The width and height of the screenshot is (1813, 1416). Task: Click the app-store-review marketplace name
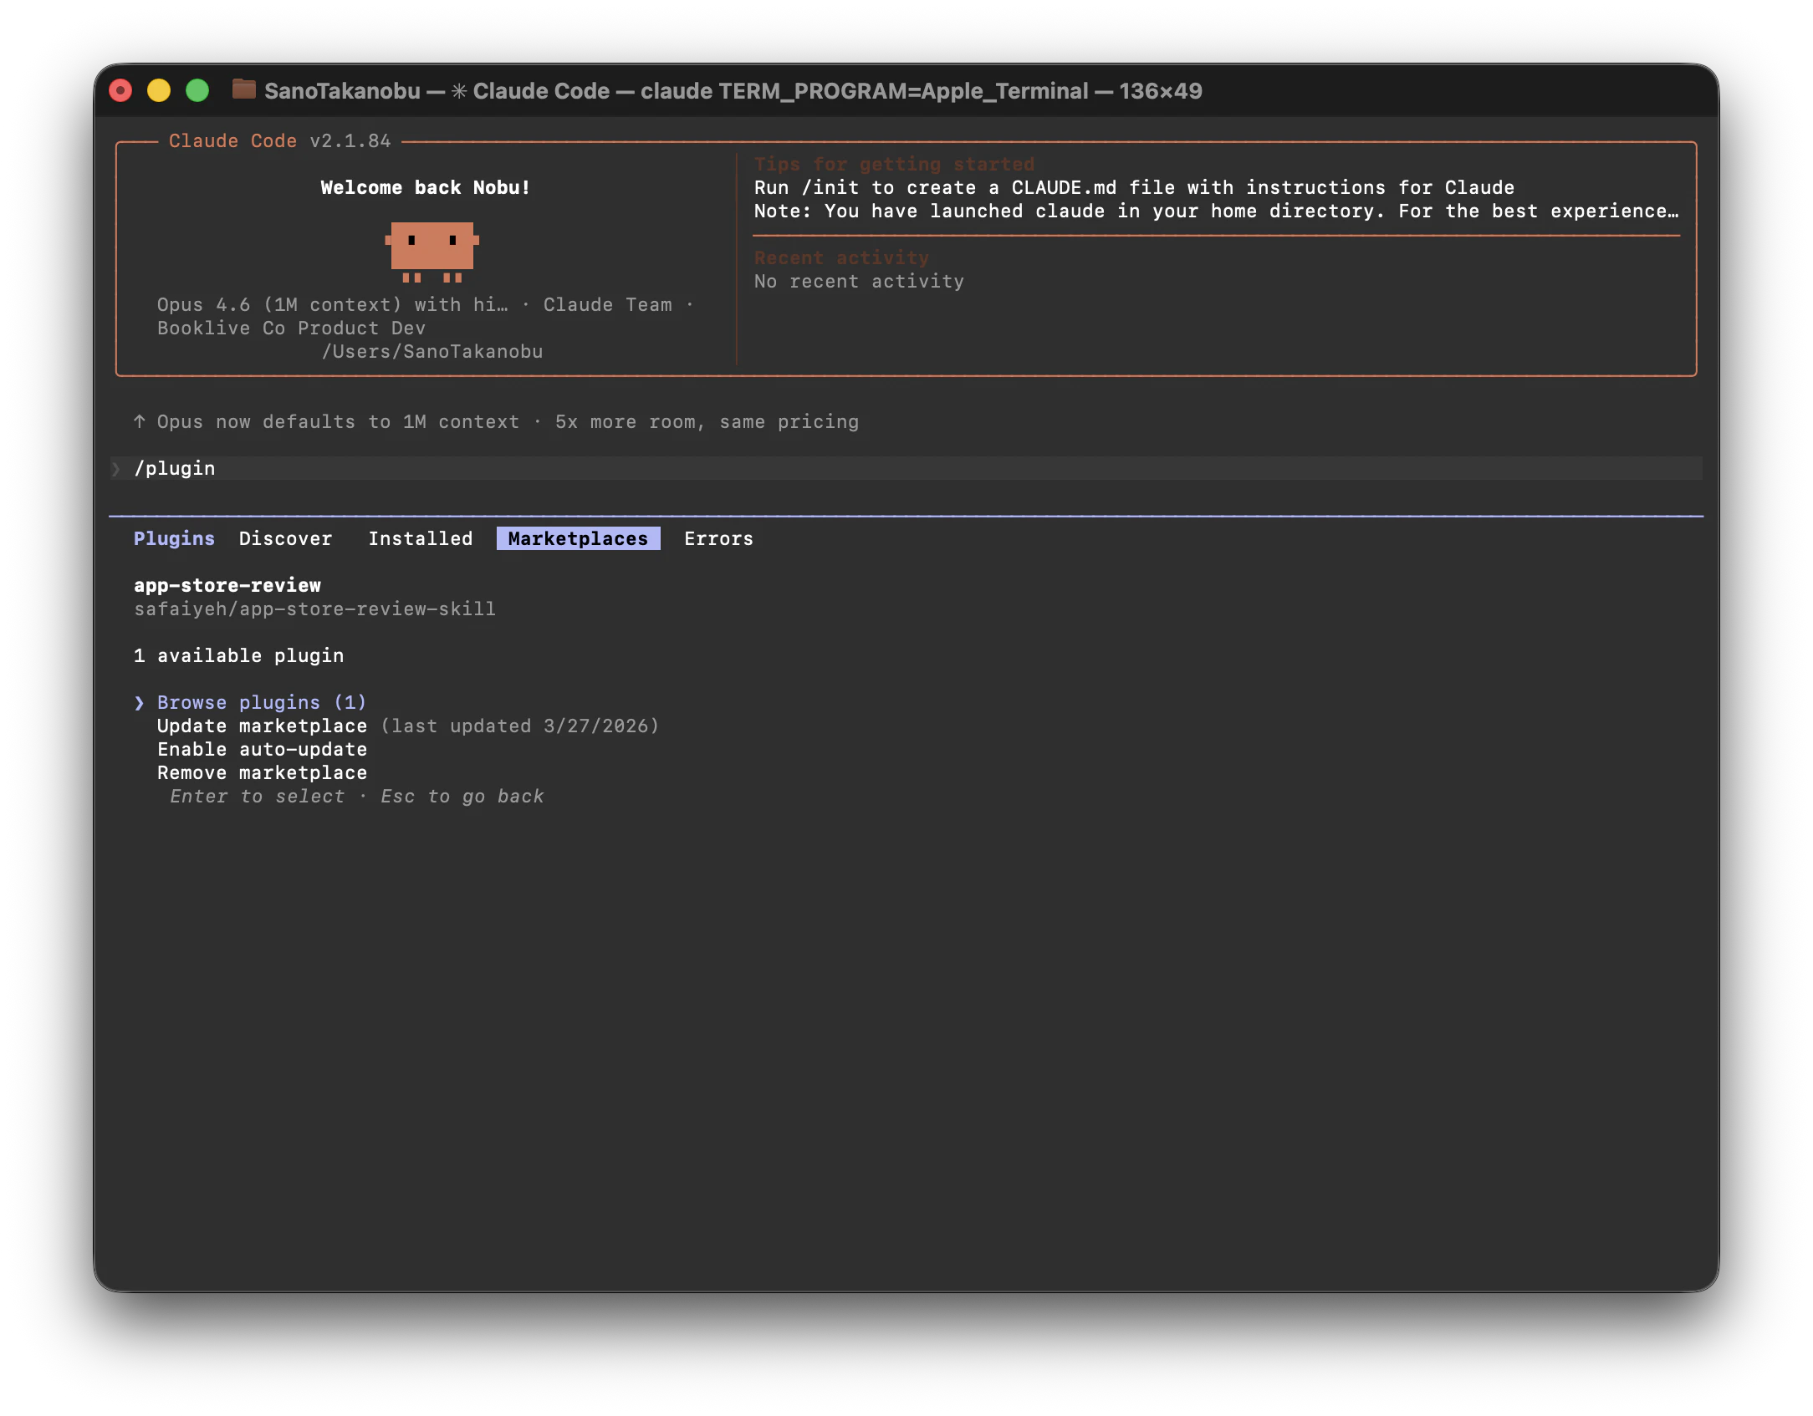(227, 585)
